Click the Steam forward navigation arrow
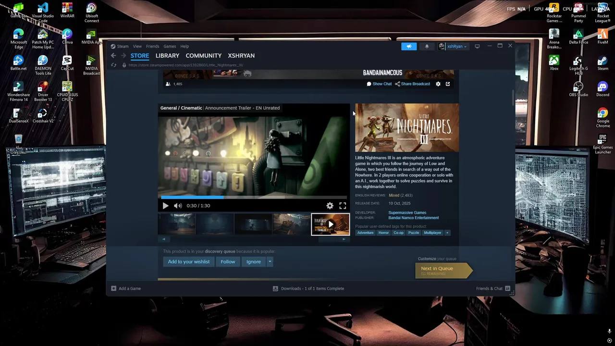615x346 pixels. [123, 56]
